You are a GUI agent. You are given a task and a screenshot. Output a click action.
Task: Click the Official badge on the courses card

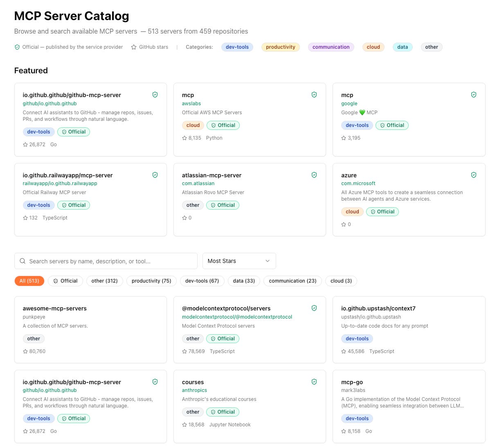(223, 412)
